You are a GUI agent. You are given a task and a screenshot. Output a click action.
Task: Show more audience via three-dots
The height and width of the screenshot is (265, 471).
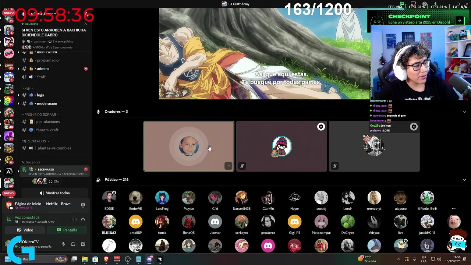click(454, 208)
